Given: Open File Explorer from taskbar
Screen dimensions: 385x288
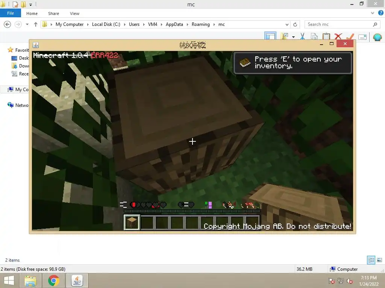Looking at the screenshot, I should (x=30, y=280).
